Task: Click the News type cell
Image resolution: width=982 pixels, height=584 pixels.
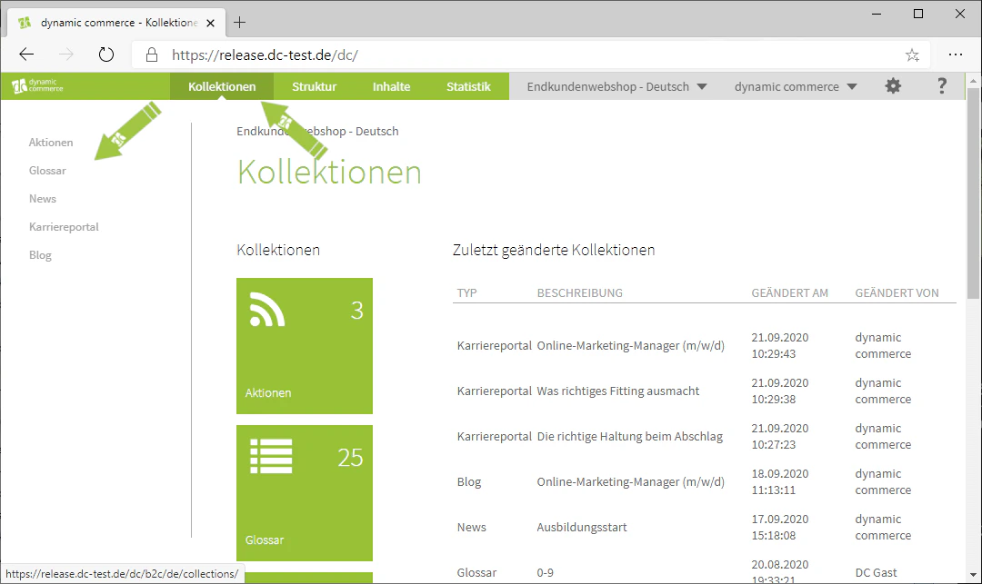Action: click(x=471, y=527)
